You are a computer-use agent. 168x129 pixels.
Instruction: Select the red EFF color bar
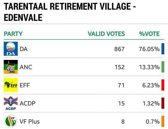click(x=163, y=85)
